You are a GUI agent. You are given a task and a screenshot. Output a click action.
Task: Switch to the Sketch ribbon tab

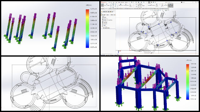(106, 9)
